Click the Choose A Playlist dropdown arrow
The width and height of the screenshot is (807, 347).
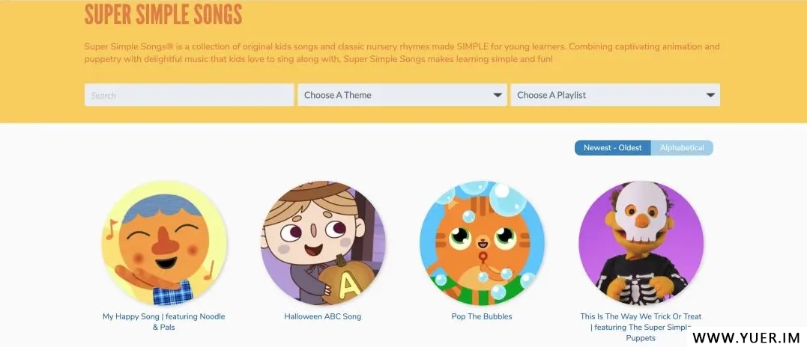coord(710,95)
